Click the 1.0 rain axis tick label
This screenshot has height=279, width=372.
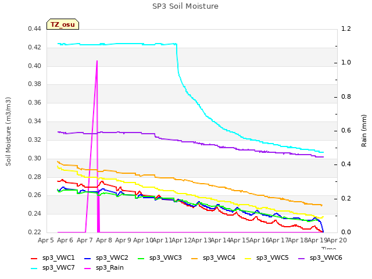click(x=346, y=63)
